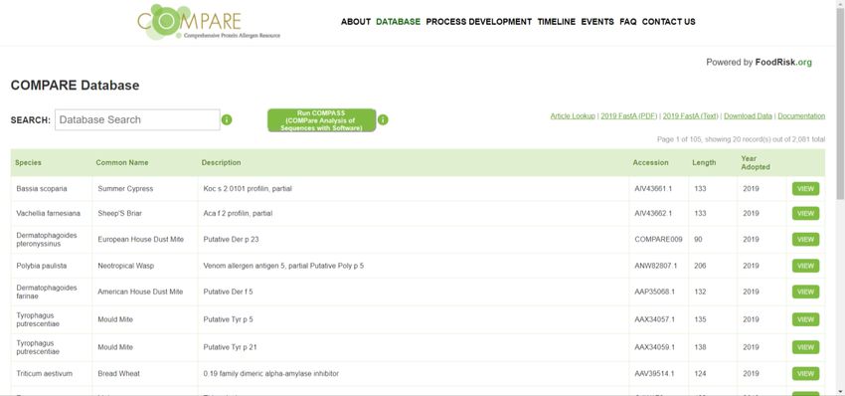View the Bassia scoparia record
Screen dimensions: 845x396
[805, 189]
